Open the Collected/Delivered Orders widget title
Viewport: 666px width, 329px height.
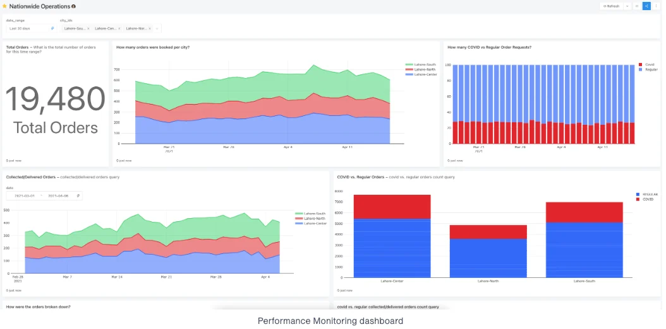click(32, 177)
